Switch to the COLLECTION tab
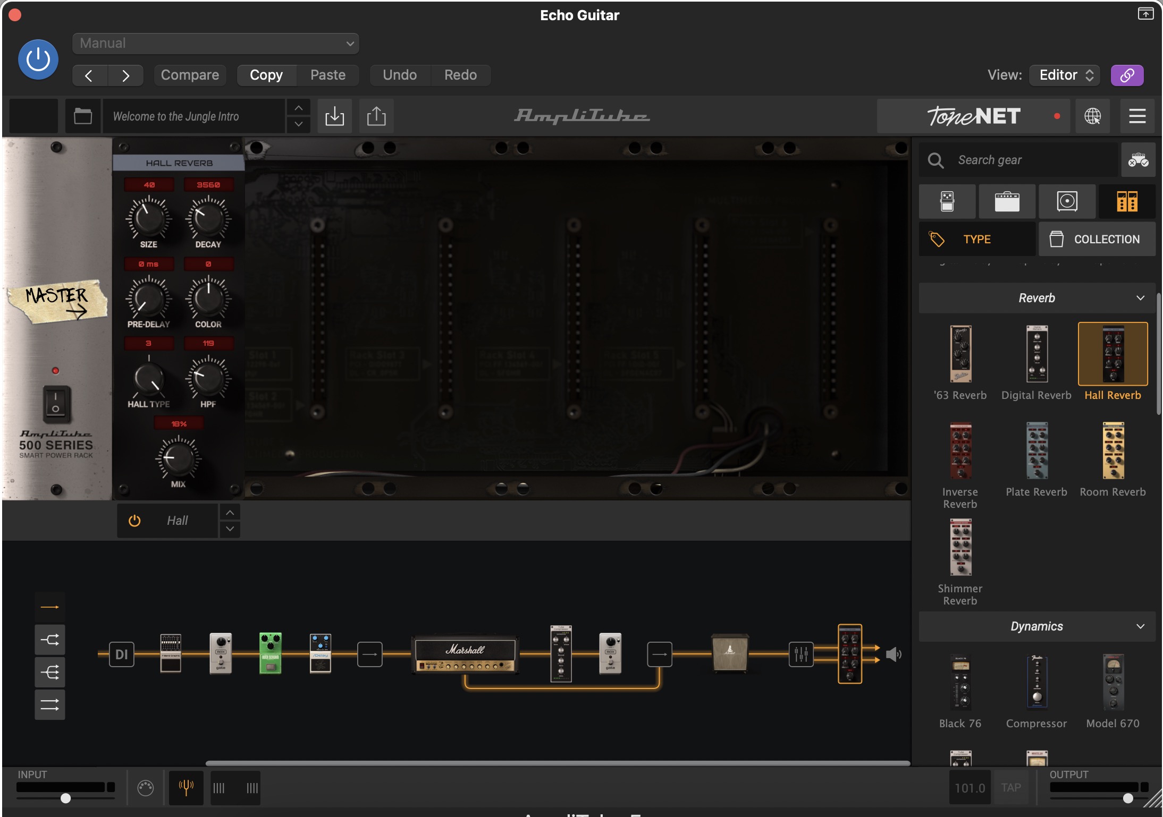This screenshot has height=817, width=1163. coord(1097,239)
